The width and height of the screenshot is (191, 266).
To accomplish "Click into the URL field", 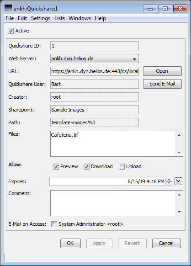I will click(95, 71).
